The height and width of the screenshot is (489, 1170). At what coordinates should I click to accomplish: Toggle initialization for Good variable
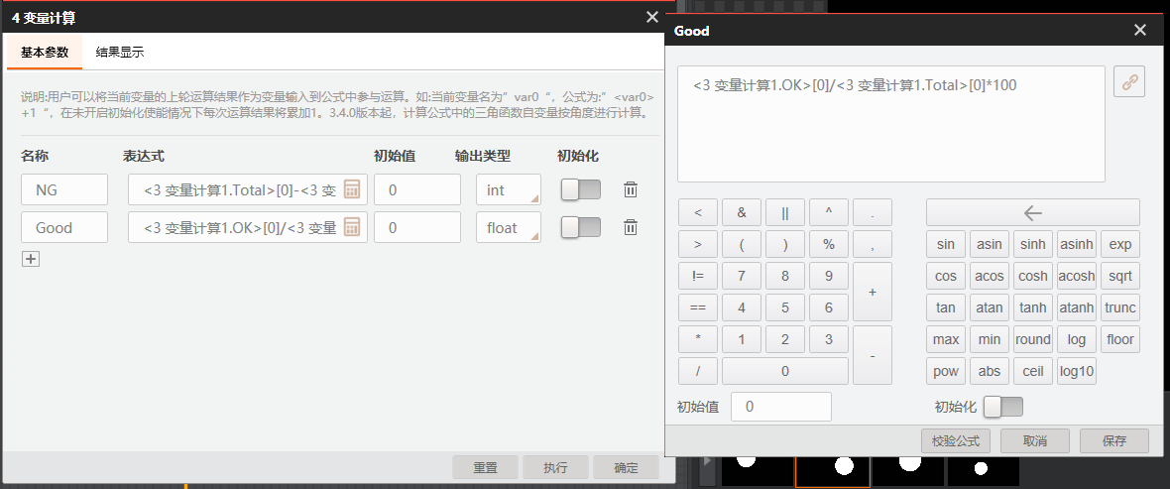coord(580,227)
